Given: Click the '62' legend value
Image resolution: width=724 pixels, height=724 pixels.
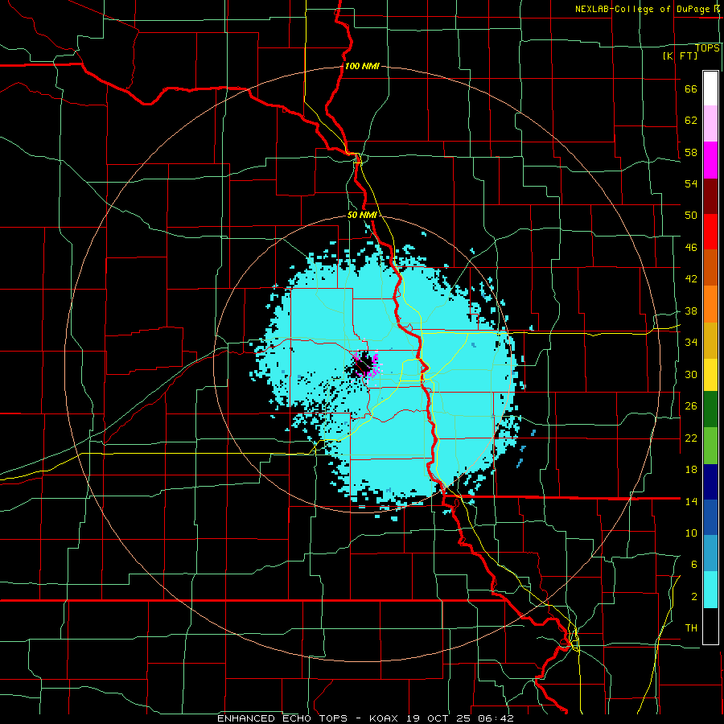Looking at the screenshot, I should (x=691, y=121).
